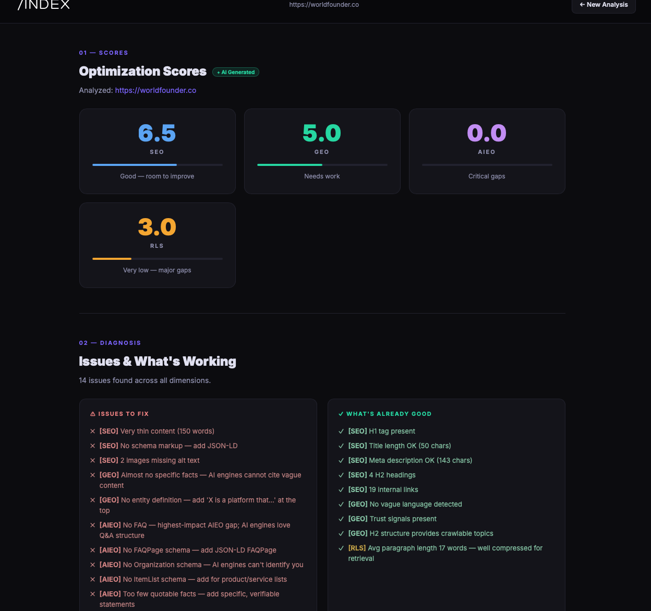Click the INDEX logo in header
The width and height of the screenshot is (651, 611).
click(x=44, y=5)
